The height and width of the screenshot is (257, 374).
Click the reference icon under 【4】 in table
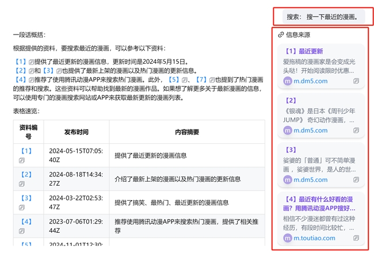click(x=22, y=231)
